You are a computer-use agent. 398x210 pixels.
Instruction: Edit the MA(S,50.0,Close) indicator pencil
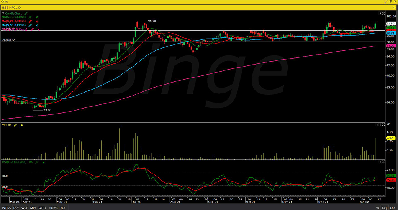pyautogui.click(x=31, y=25)
